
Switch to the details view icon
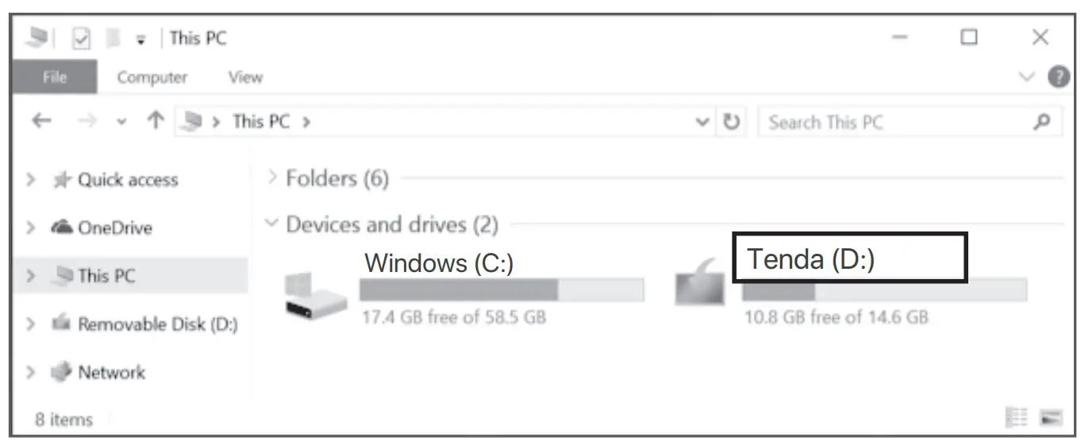pyautogui.click(x=1017, y=418)
